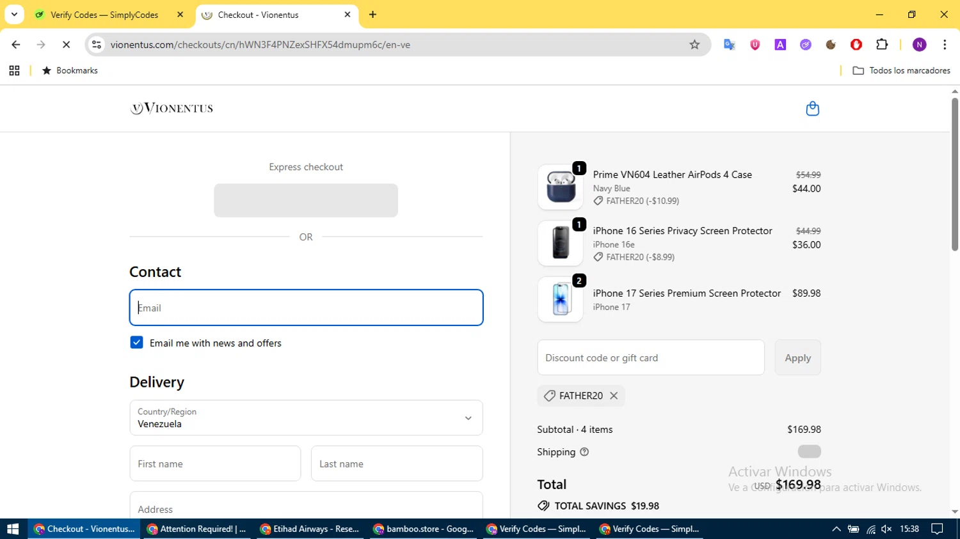Close the Checkout - Vionentus tab
Image resolution: width=960 pixels, height=539 pixels.
point(348,15)
